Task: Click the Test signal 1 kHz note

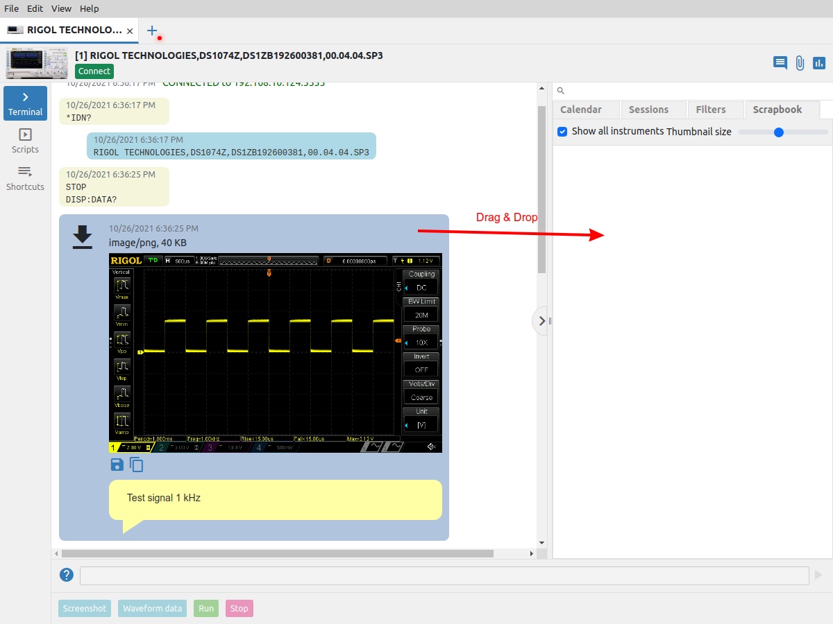Action: click(276, 499)
